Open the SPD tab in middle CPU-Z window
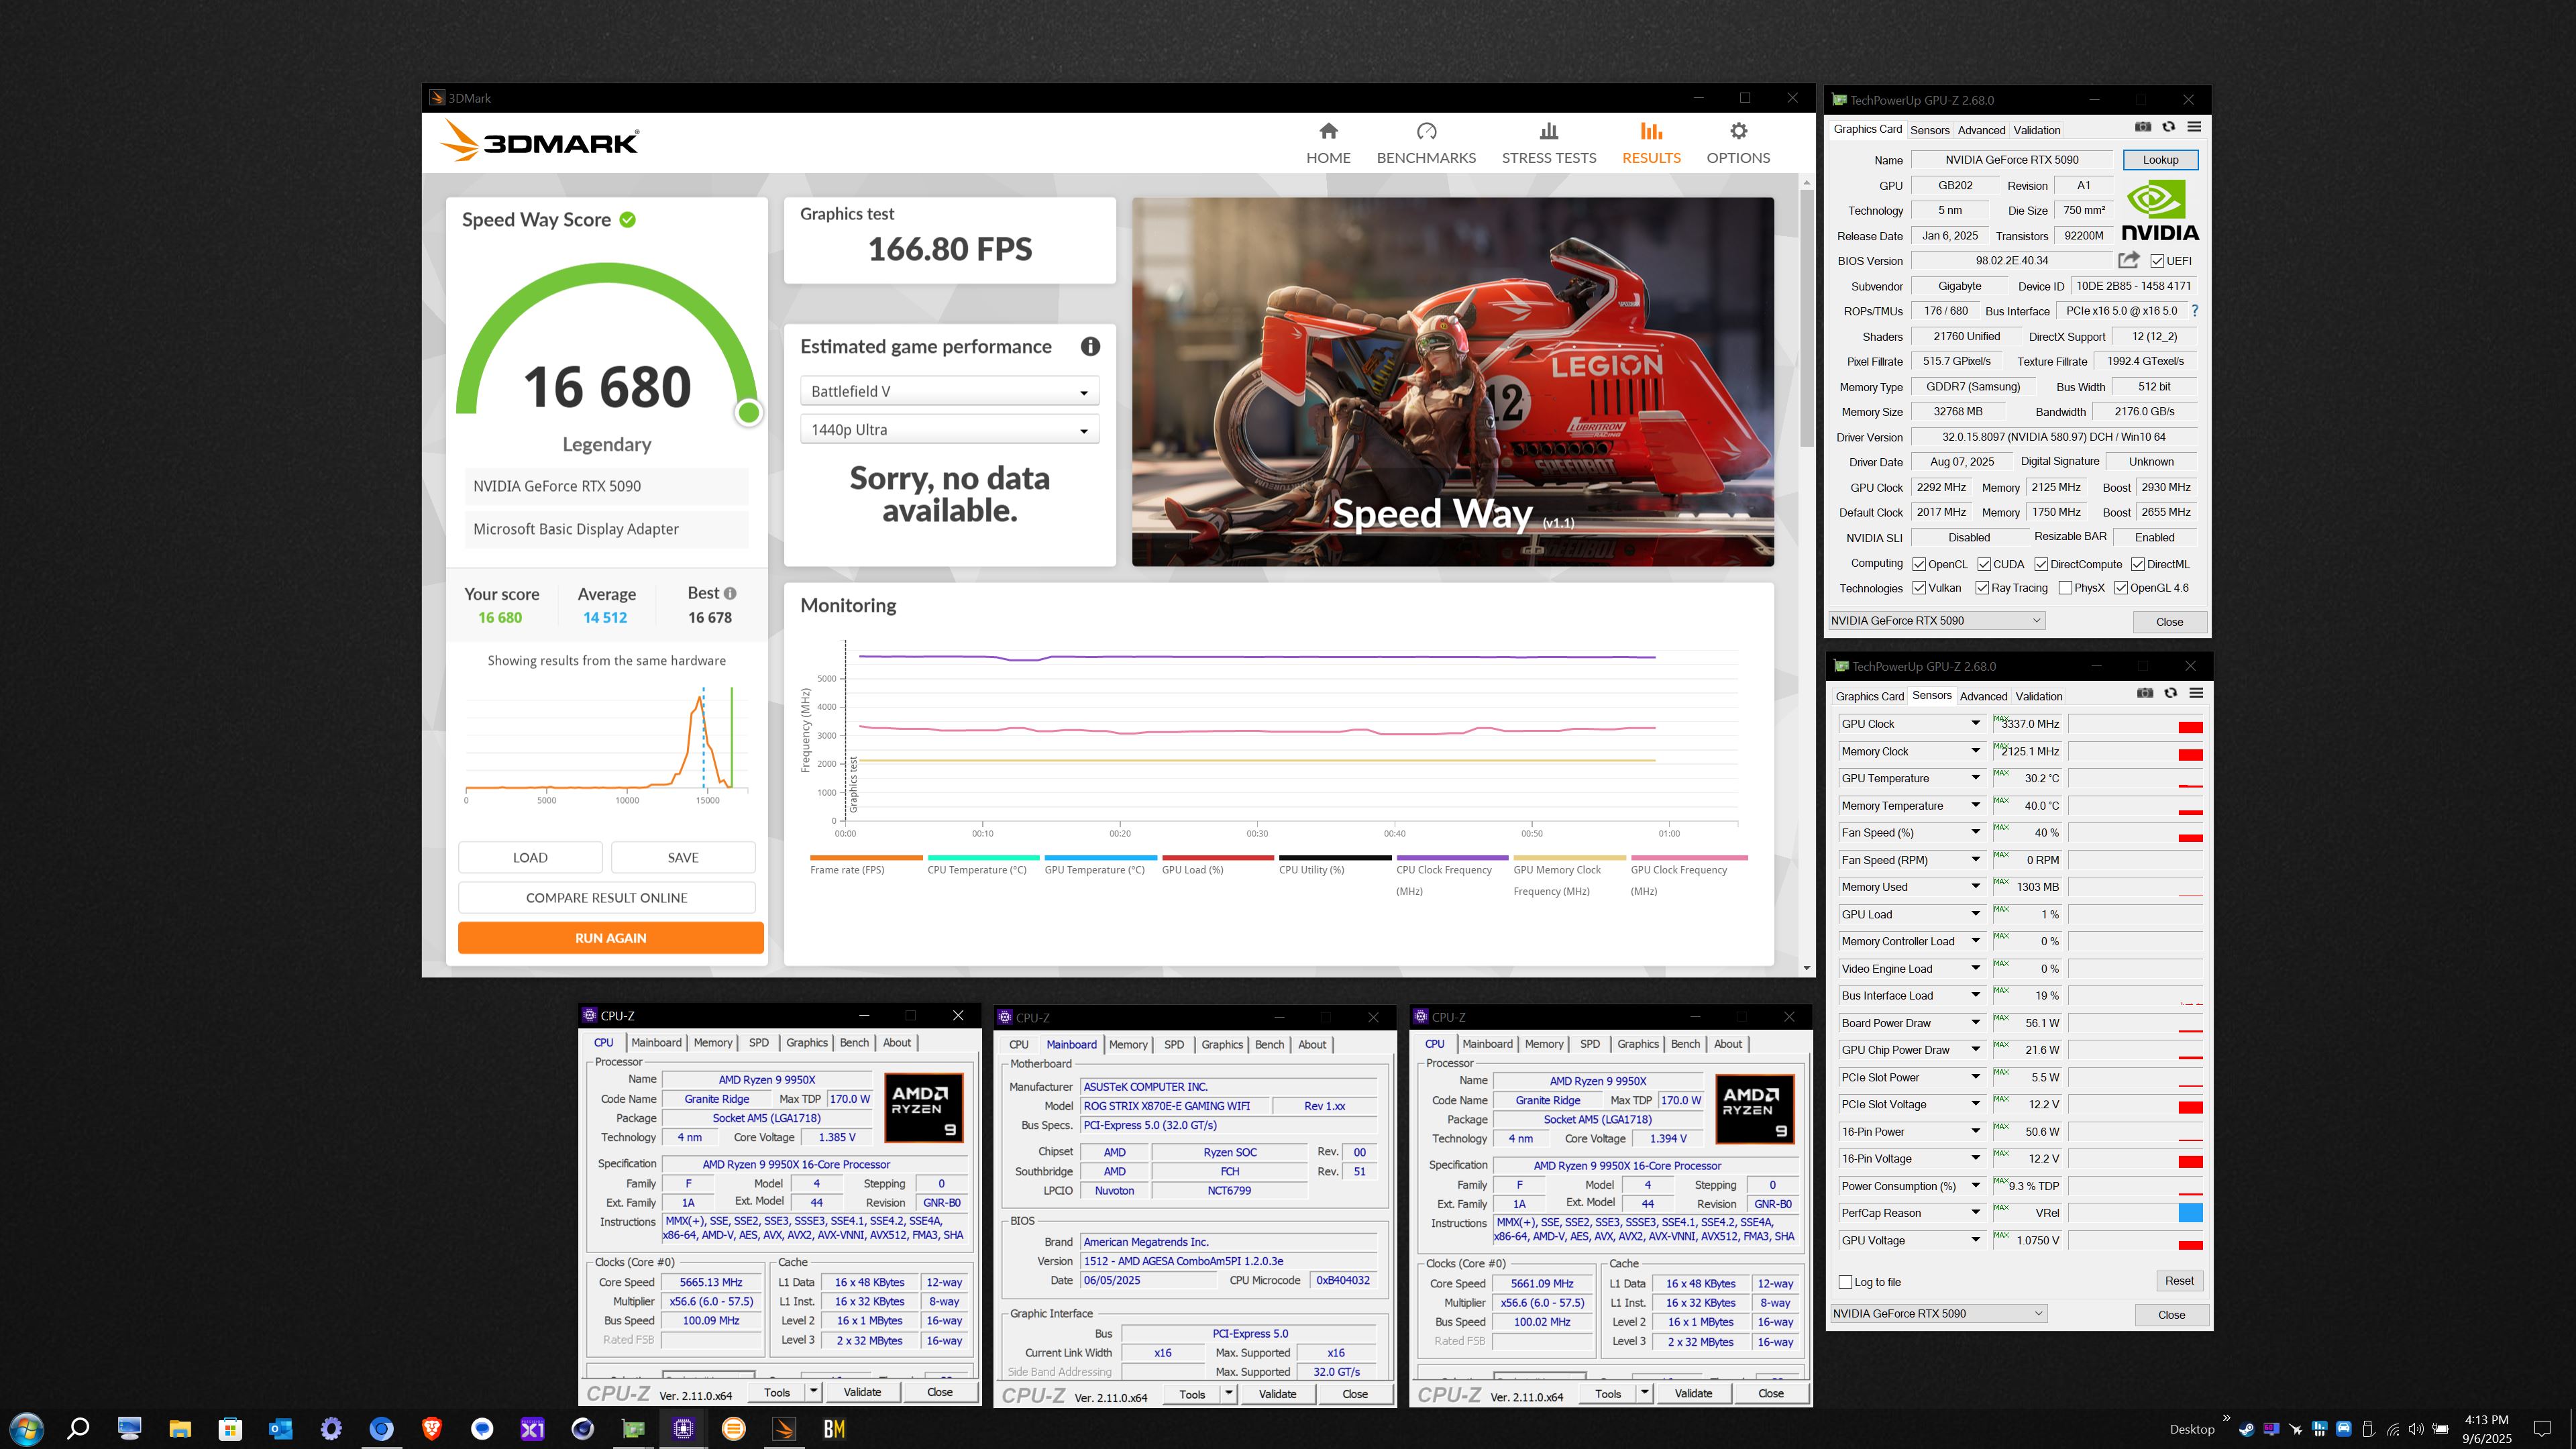Screen dimensions: 2576x1449 point(1174,1044)
